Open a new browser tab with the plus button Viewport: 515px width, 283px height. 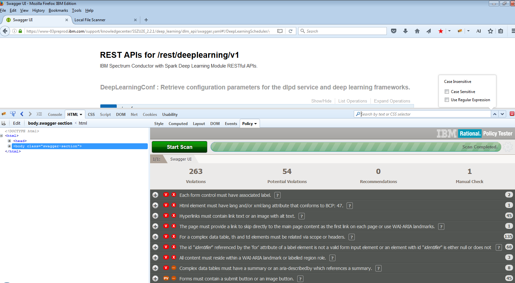146,20
